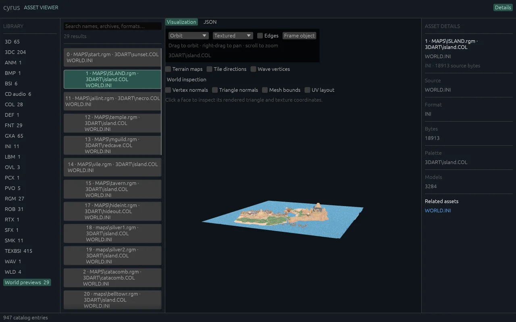Open the maps\silver1.rgm result

(x=112, y=233)
